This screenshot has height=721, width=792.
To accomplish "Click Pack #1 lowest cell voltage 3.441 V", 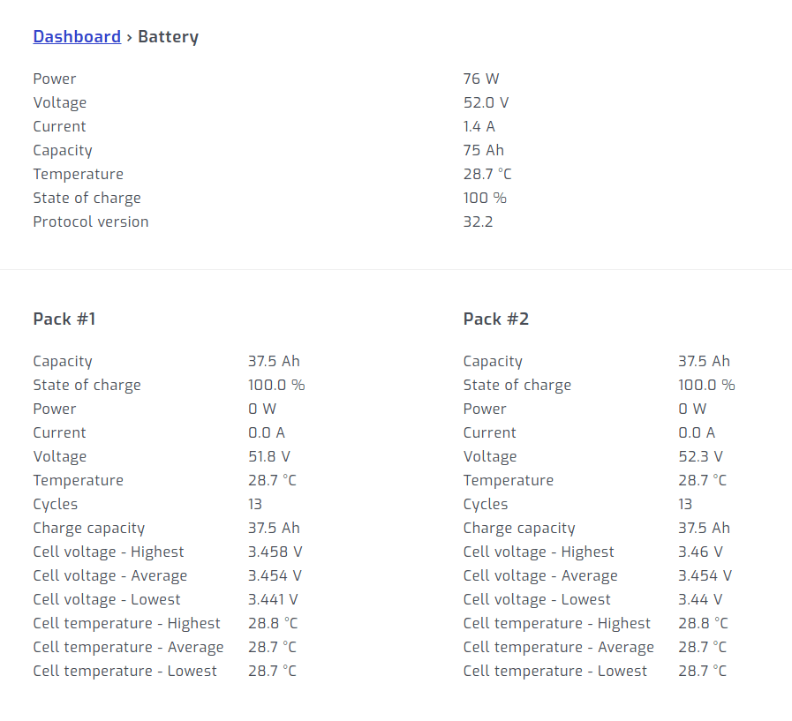I will 273,600.
